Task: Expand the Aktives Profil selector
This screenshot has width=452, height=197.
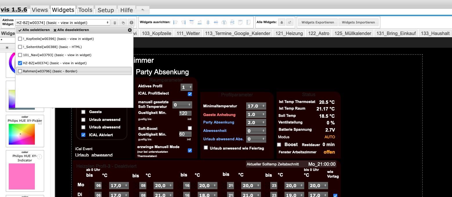Action: tap(186, 87)
